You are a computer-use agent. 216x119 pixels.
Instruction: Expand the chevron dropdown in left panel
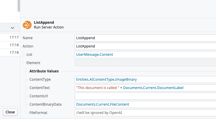pos(12,28)
